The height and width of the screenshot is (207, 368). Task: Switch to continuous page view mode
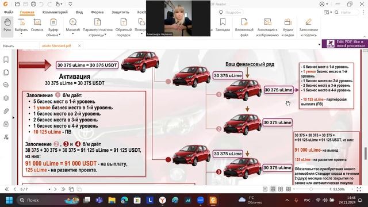click(273, 189)
